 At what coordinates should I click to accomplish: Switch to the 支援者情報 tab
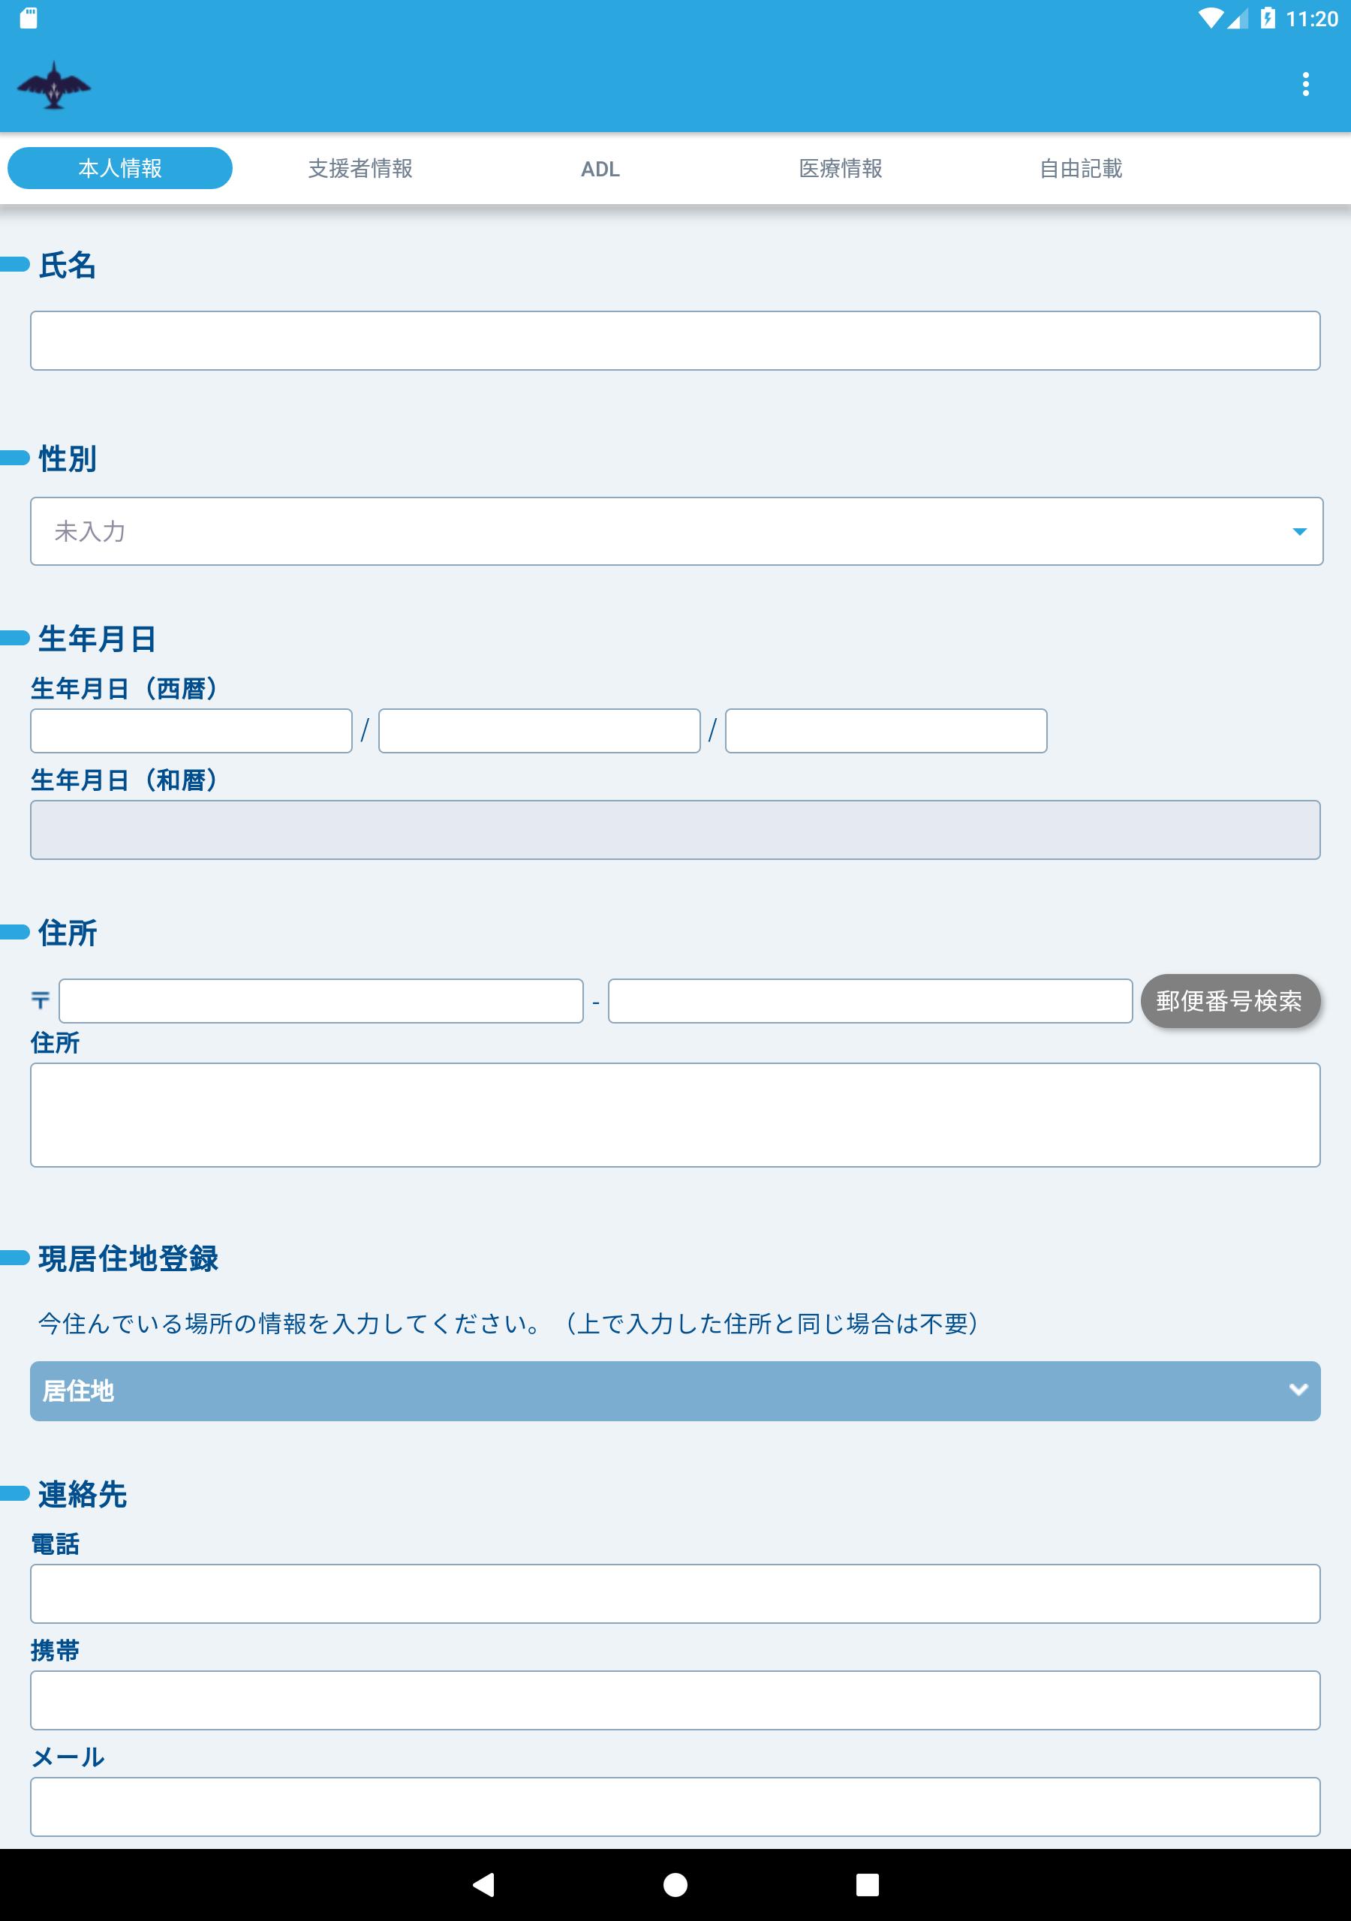coord(360,168)
